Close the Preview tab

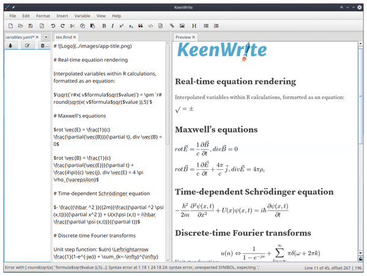193,37
